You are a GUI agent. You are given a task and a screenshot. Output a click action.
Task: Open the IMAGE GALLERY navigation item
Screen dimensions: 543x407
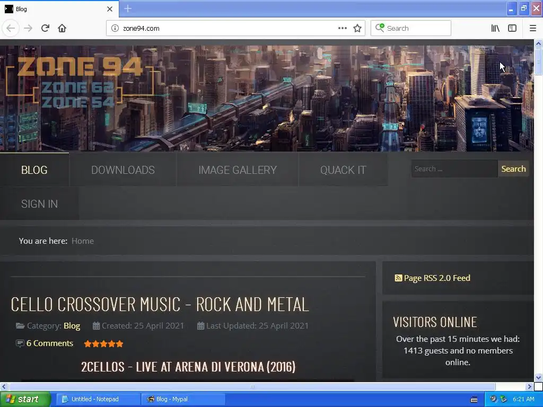238,170
